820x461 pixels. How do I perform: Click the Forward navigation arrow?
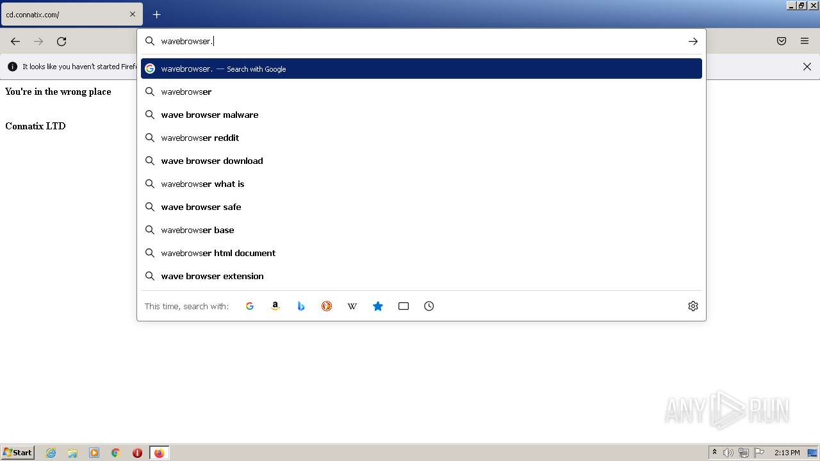(x=38, y=41)
